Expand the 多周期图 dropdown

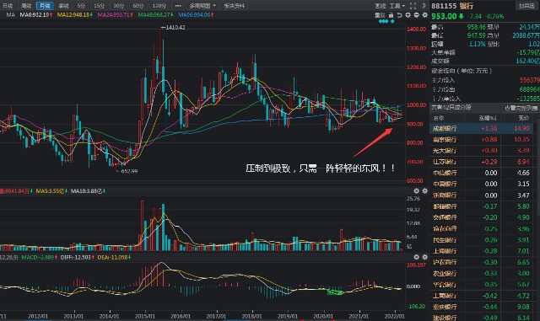pos(202,6)
